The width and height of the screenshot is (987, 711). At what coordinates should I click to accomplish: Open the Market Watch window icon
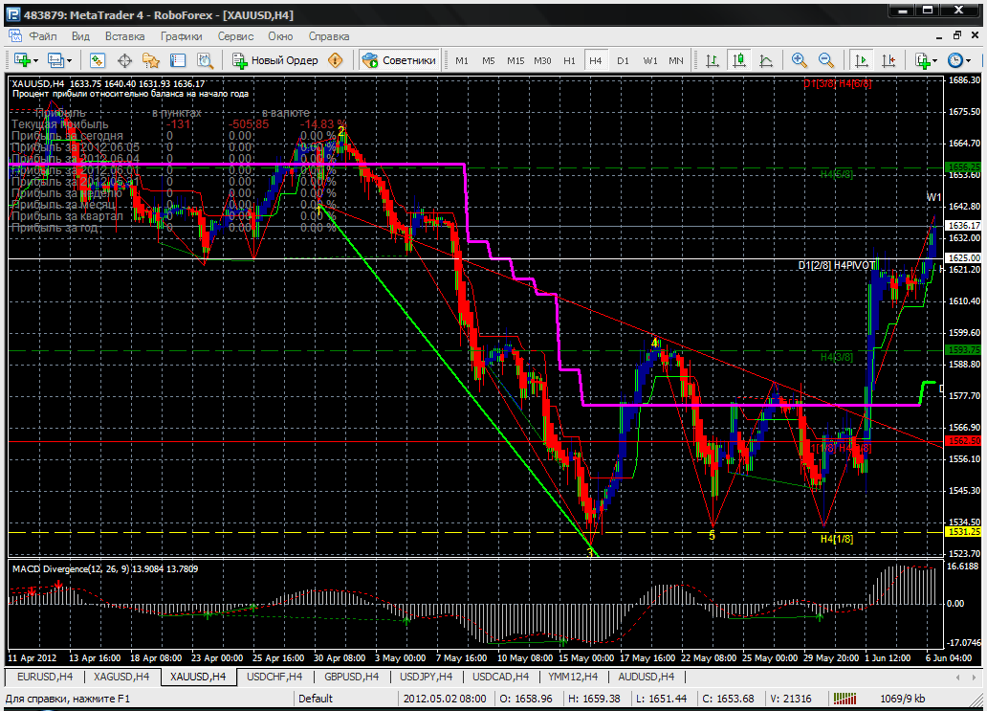(98, 60)
